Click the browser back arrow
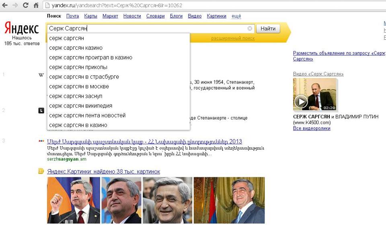Image resolution: width=386 pixels, height=225 pixels. click(x=5, y=6)
